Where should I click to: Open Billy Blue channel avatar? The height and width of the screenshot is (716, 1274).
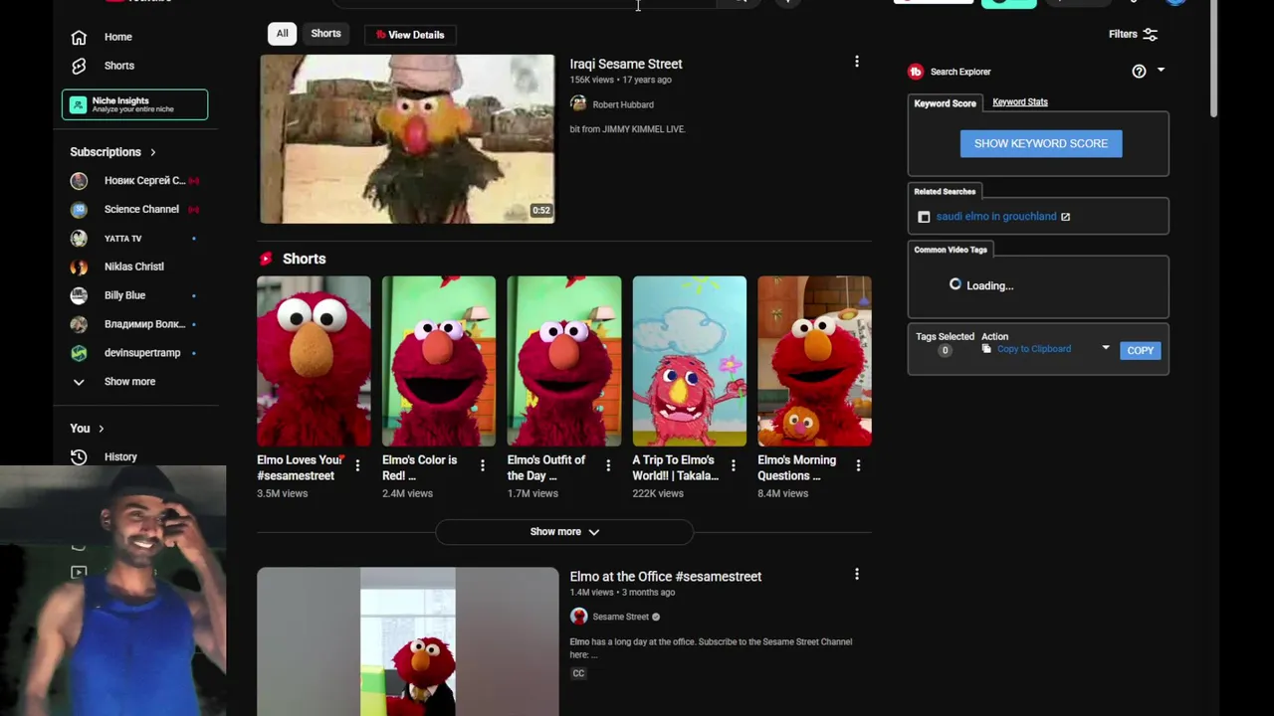point(79,295)
